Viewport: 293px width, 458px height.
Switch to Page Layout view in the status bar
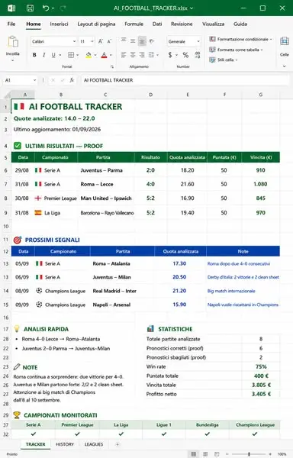point(205,454)
